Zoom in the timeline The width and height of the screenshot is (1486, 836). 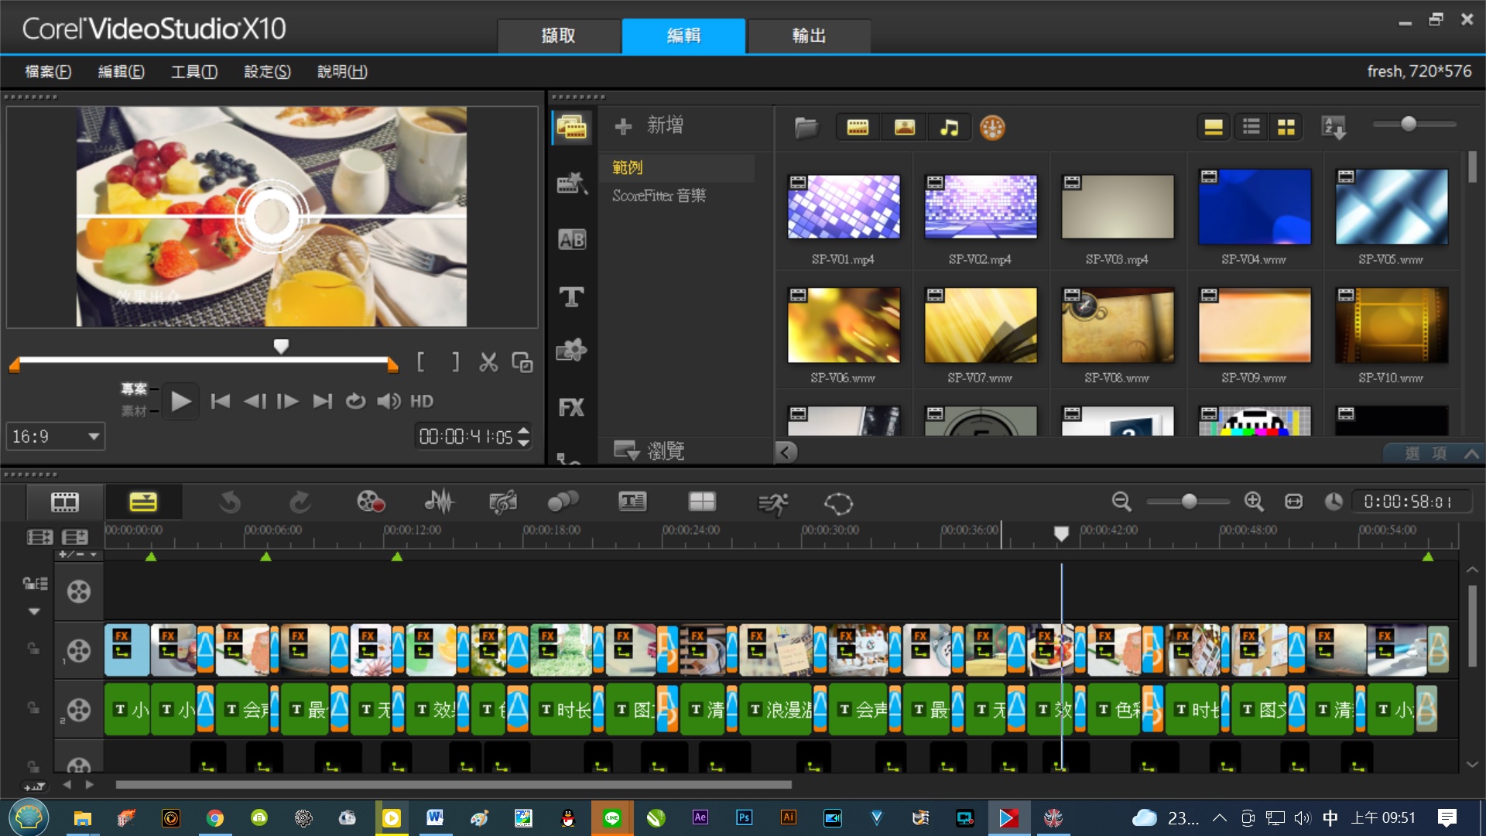pyautogui.click(x=1254, y=502)
